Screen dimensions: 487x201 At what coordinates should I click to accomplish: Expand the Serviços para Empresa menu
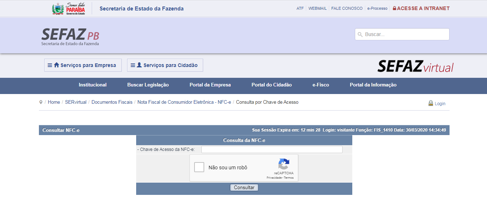pos(83,65)
